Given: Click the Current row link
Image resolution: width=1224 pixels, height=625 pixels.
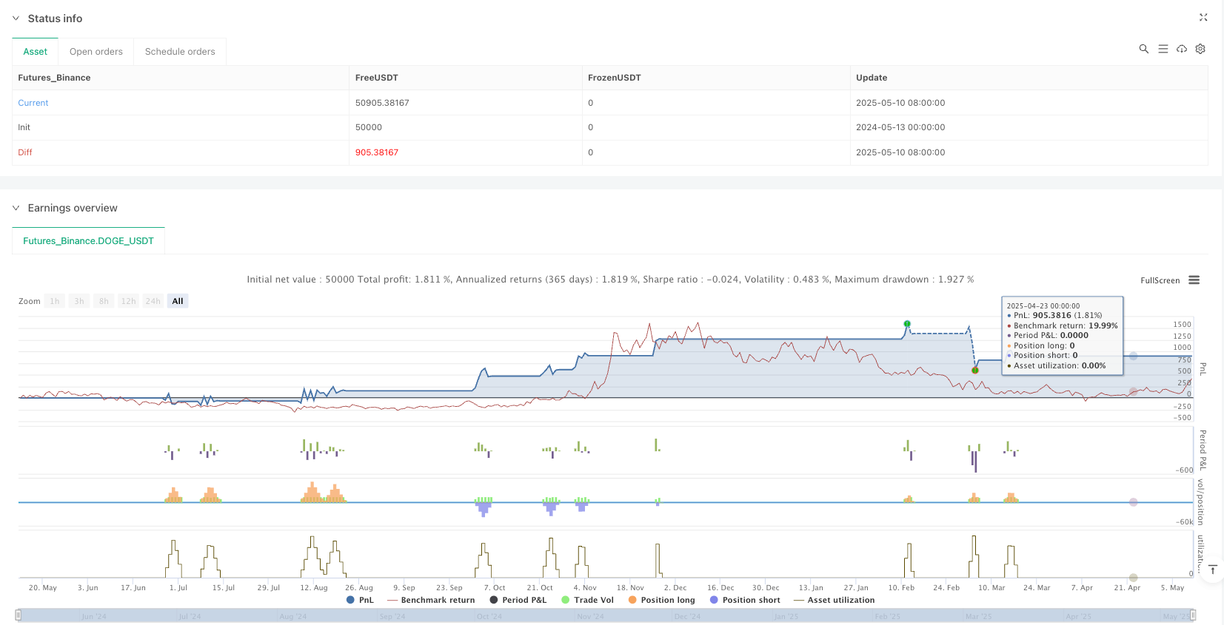Looking at the screenshot, I should click(x=33, y=103).
